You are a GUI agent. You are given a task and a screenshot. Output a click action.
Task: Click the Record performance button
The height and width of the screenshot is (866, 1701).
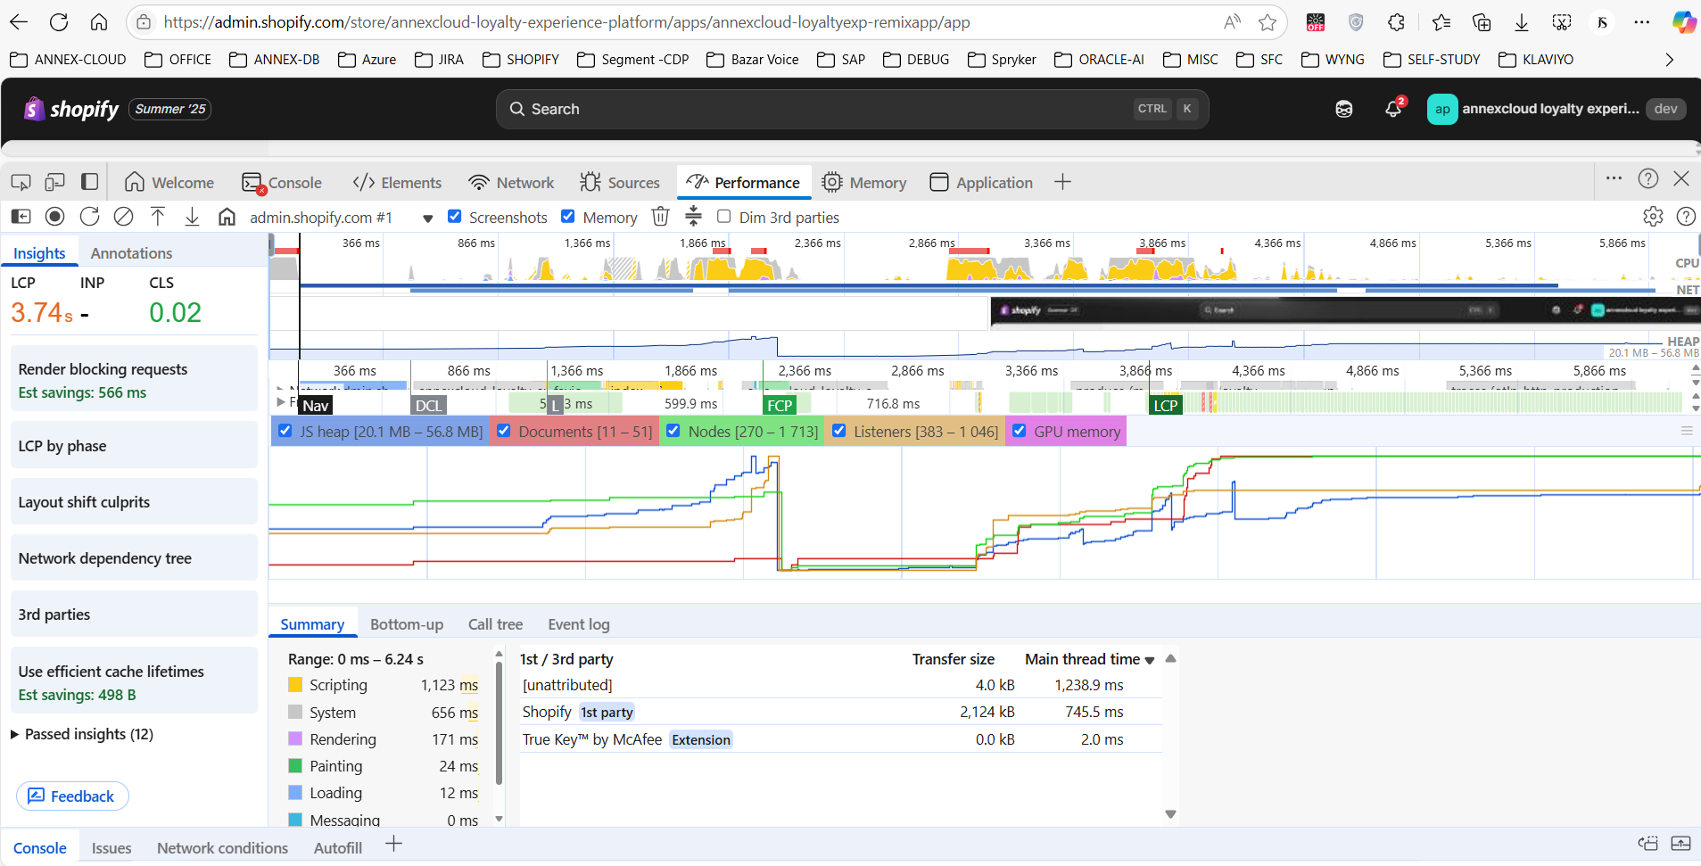pos(55,217)
